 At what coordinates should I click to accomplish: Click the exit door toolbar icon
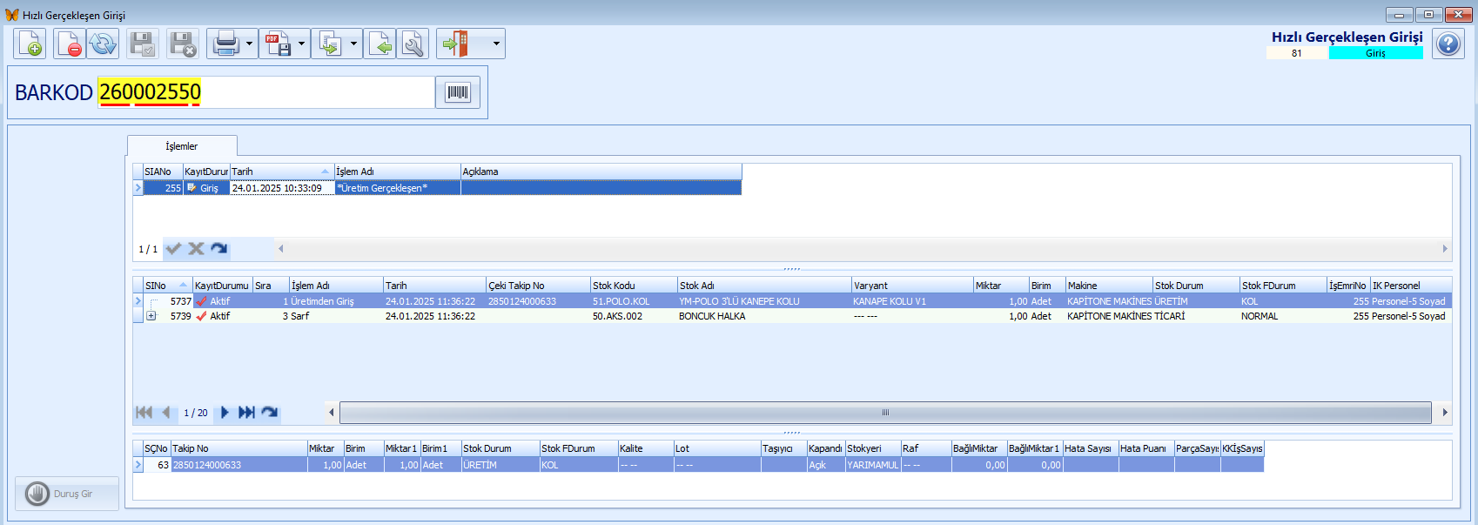[455, 44]
